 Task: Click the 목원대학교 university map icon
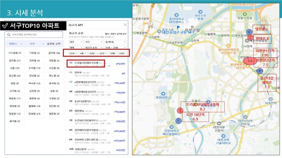coord(163,94)
